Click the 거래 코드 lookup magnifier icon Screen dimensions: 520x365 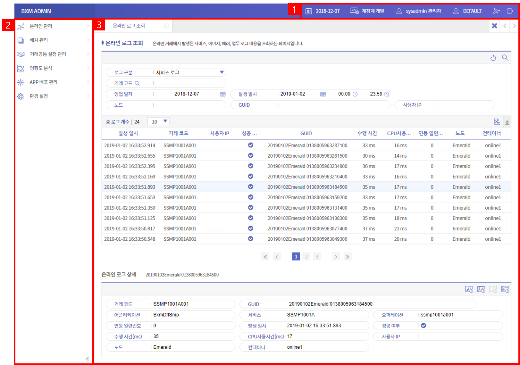[x=137, y=83]
